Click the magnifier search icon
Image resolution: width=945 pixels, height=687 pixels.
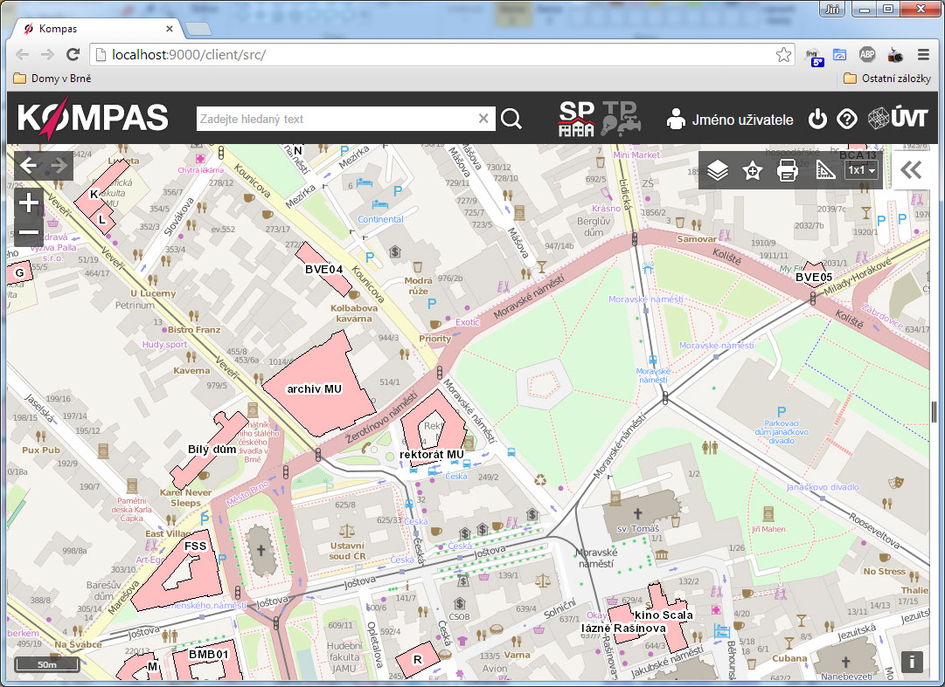click(511, 119)
